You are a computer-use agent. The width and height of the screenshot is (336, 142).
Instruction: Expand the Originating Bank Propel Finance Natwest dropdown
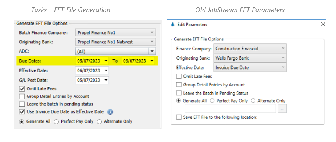click(115, 42)
